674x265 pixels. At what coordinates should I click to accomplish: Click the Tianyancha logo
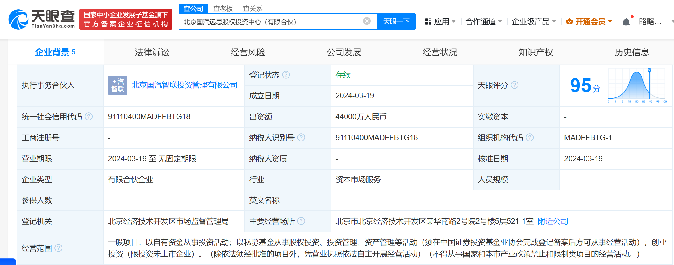(41, 19)
